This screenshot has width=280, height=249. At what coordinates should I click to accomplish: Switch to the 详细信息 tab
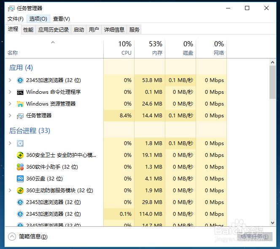(x=114, y=29)
